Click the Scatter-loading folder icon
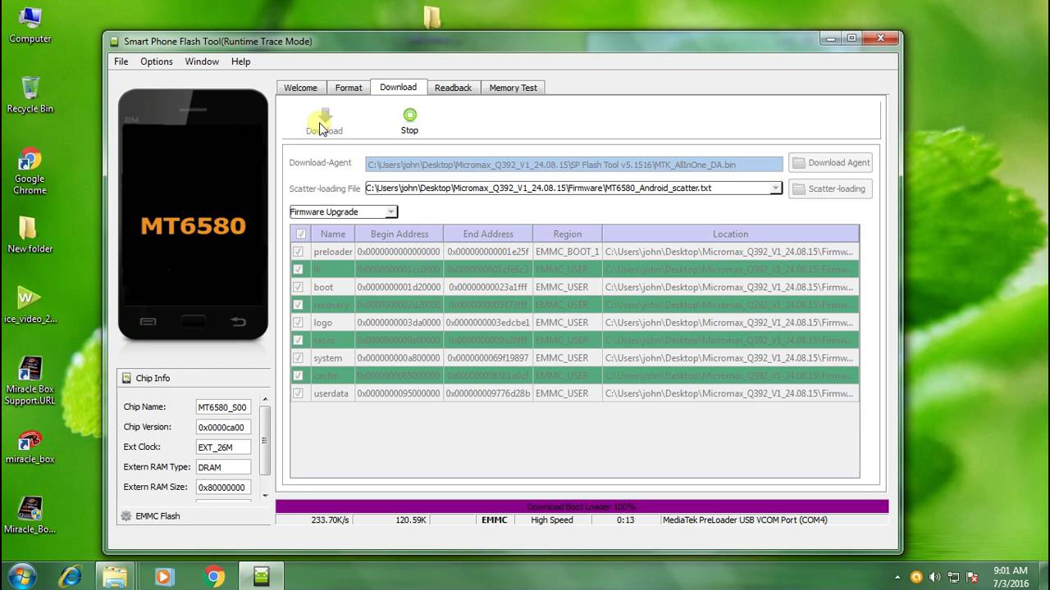The image size is (1050, 590). (x=798, y=188)
